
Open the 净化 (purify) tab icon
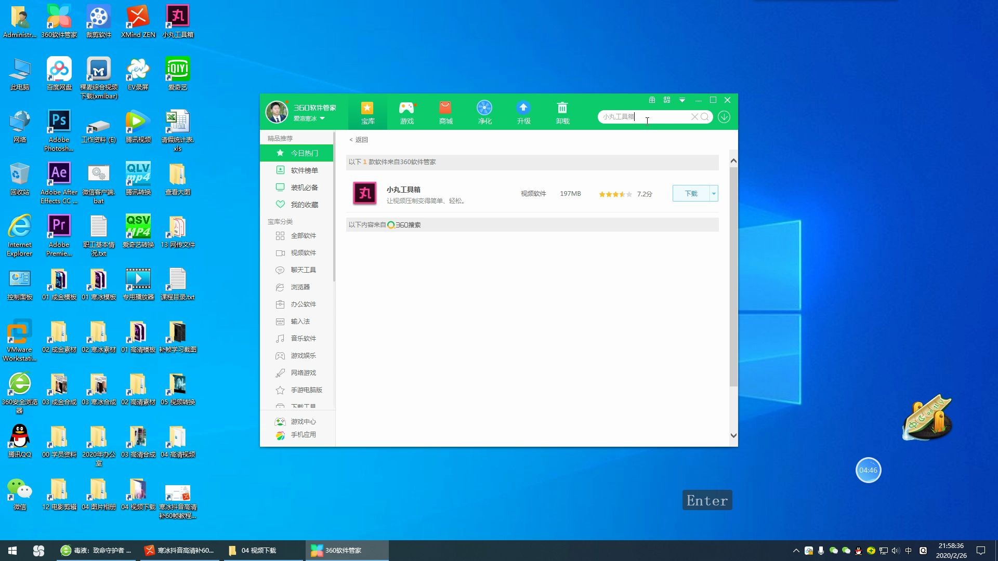click(484, 112)
